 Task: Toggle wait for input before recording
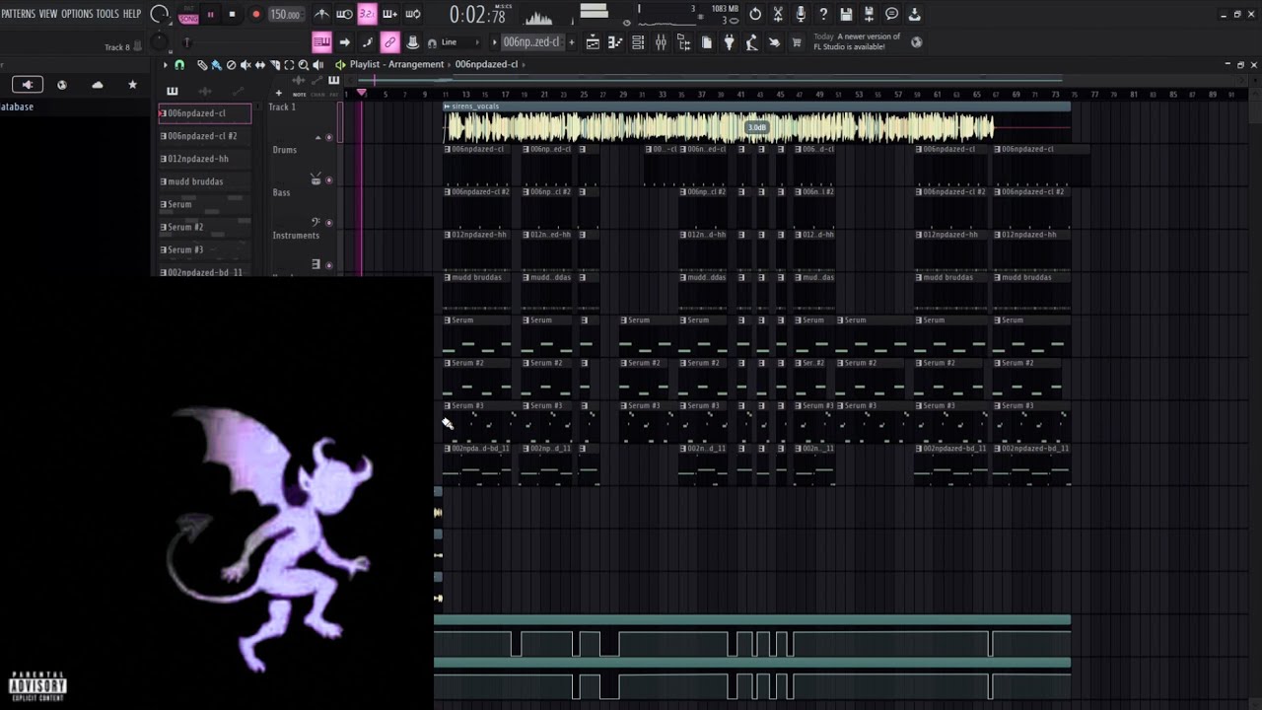pyautogui.click(x=344, y=14)
